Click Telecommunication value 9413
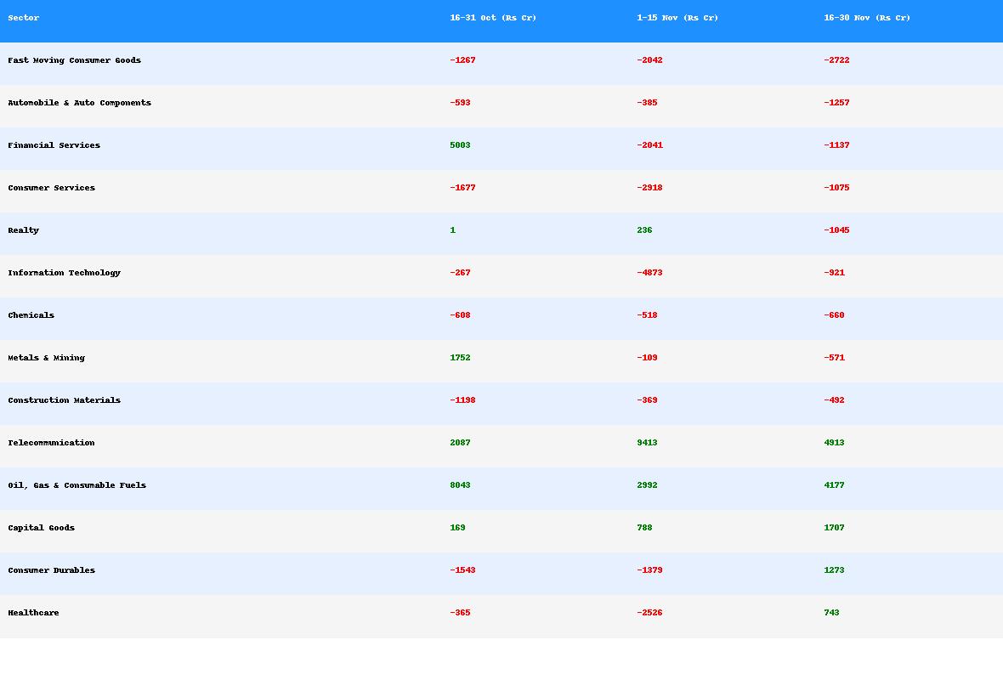This screenshot has height=680, width=1003. 647,443
